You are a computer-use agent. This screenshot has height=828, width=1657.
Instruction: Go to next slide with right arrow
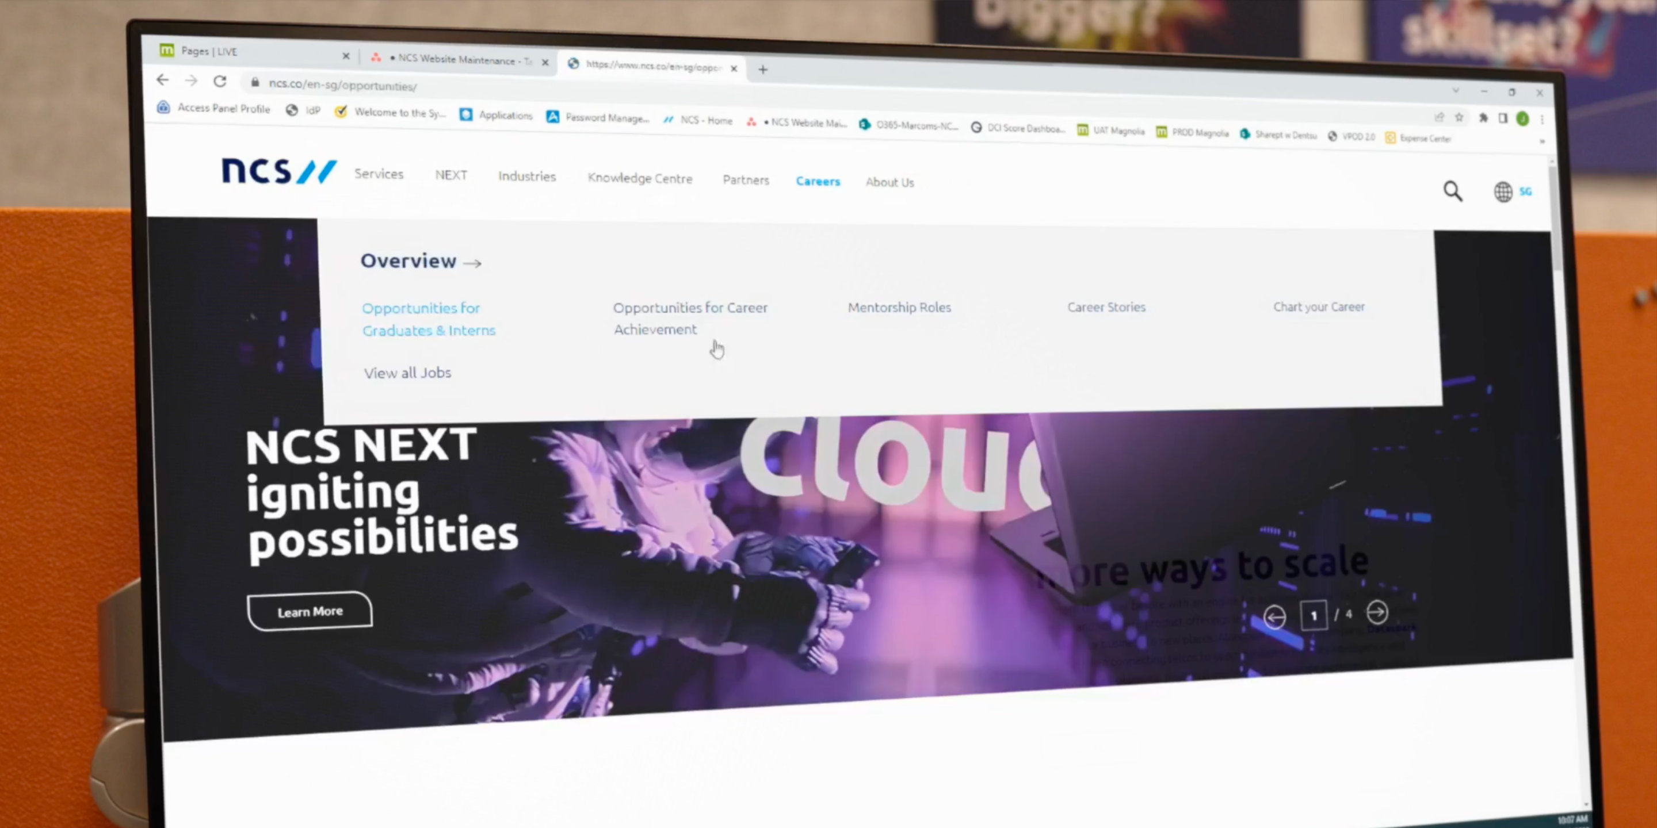coord(1377,612)
